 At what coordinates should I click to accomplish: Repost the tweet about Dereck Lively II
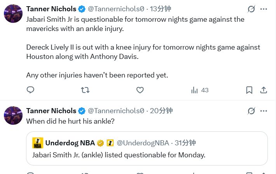(x=85, y=90)
